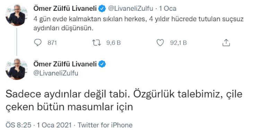This screenshot has height=130, width=260.
Task: Open the profile picture of the reply tweet
Action: (x=16, y=69)
